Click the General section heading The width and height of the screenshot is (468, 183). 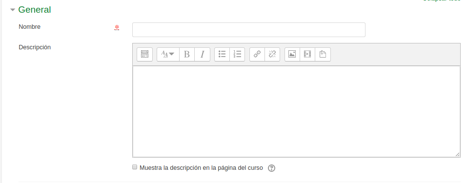click(35, 10)
